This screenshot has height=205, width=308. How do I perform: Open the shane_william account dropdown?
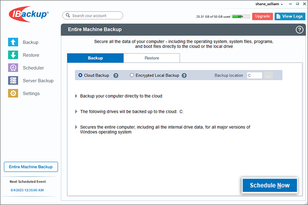coord(269,4)
